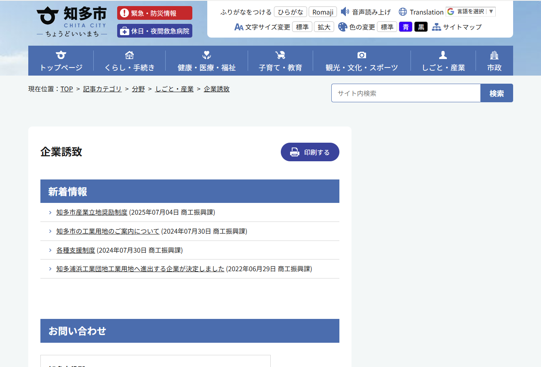541x367 pixels.
Task: Click the TOP breadcrumb link
Action: pos(67,89)
